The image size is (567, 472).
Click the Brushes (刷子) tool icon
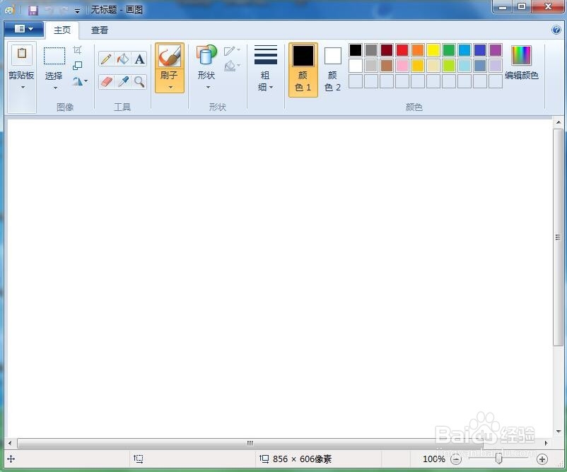click(170, 56)
